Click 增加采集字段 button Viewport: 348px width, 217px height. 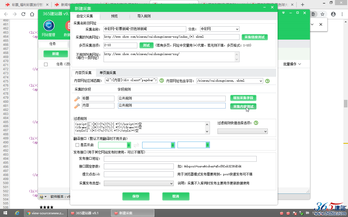pyautogui.click(x=243, y=98)
